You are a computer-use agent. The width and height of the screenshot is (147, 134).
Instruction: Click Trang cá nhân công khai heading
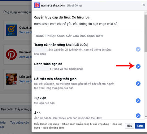(x=53, y=45)
